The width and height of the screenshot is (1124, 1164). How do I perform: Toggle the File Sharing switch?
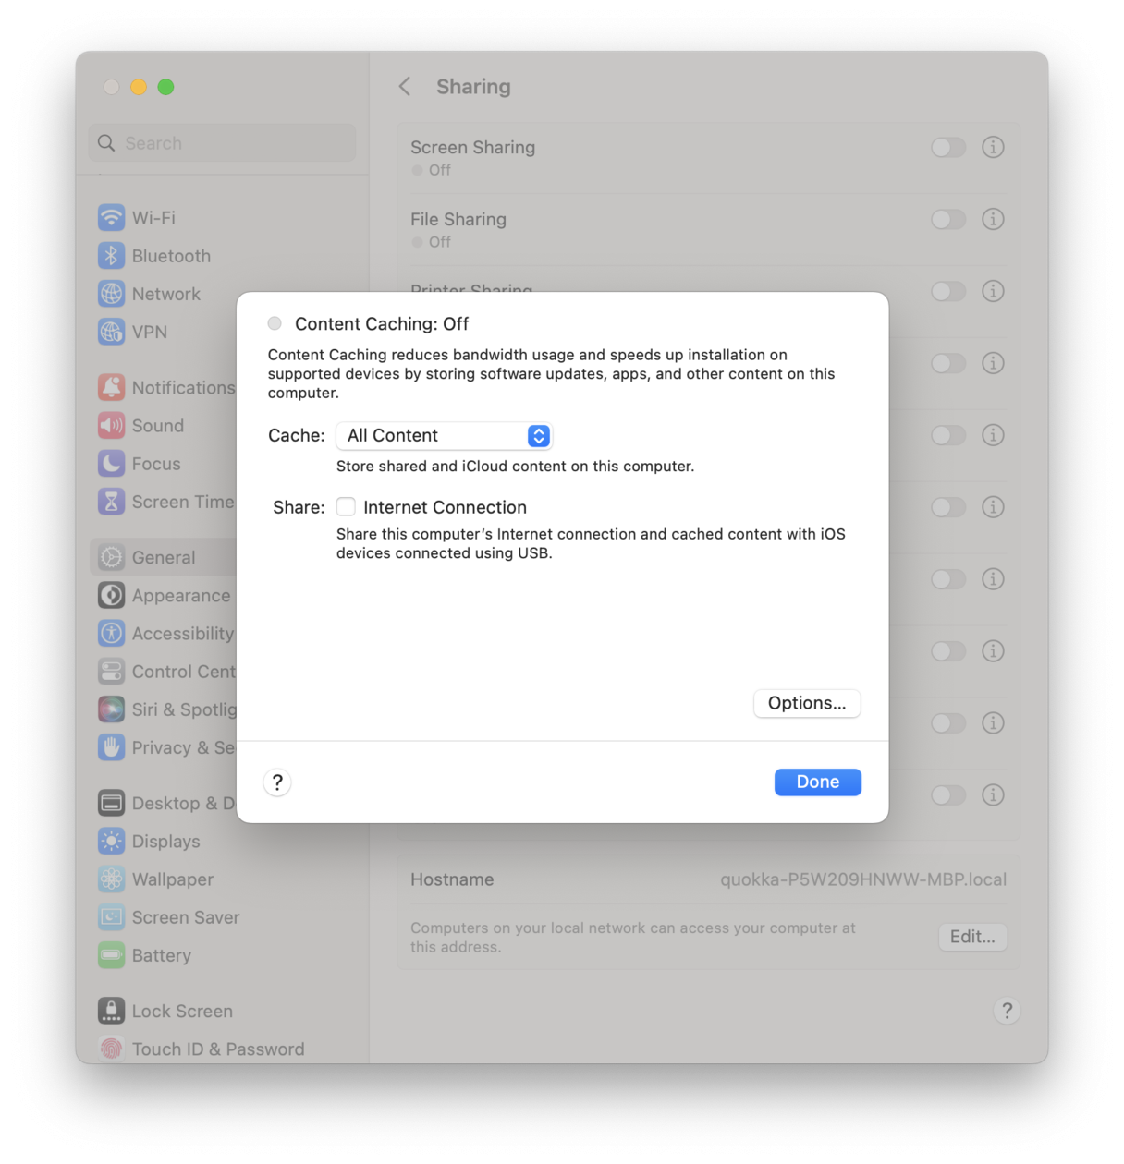tap(948, 219)
